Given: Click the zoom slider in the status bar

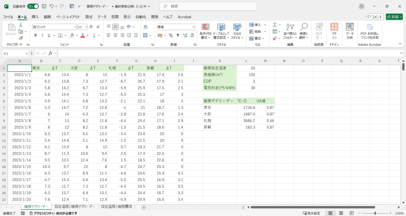Looking at the screenshot, I should tap(375, 213).
